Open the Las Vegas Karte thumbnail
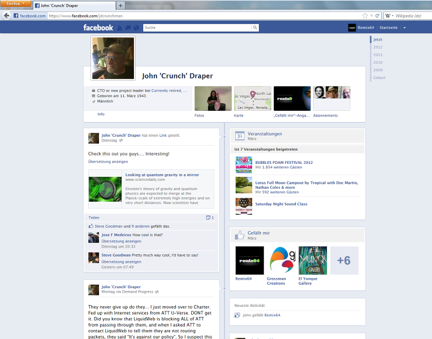Viewport: 432px width, 339px height. click(x=253, y=98)
